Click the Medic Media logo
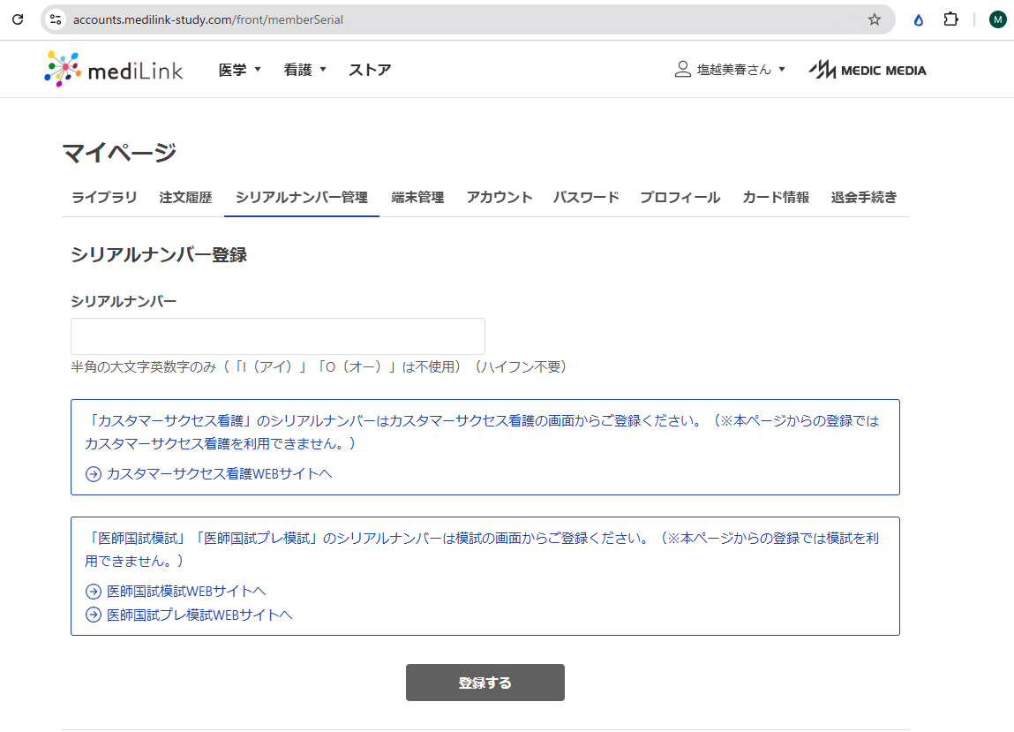Image resolution: width=1014 pixels, height=732 pixels. (868, 70)
